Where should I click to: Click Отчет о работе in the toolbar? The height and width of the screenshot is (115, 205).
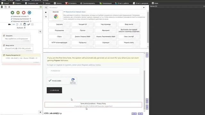click(122, 3)
